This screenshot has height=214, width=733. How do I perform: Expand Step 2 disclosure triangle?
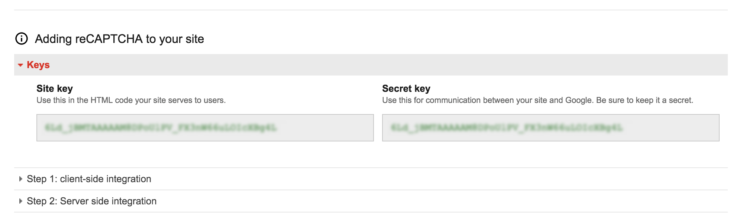coord(21,201)
